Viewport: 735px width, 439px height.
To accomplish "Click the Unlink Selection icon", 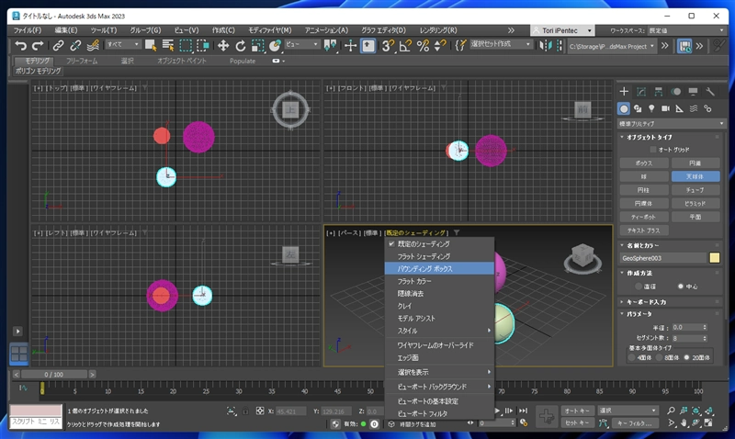I will pyautogui.click(x=75, y=45).
